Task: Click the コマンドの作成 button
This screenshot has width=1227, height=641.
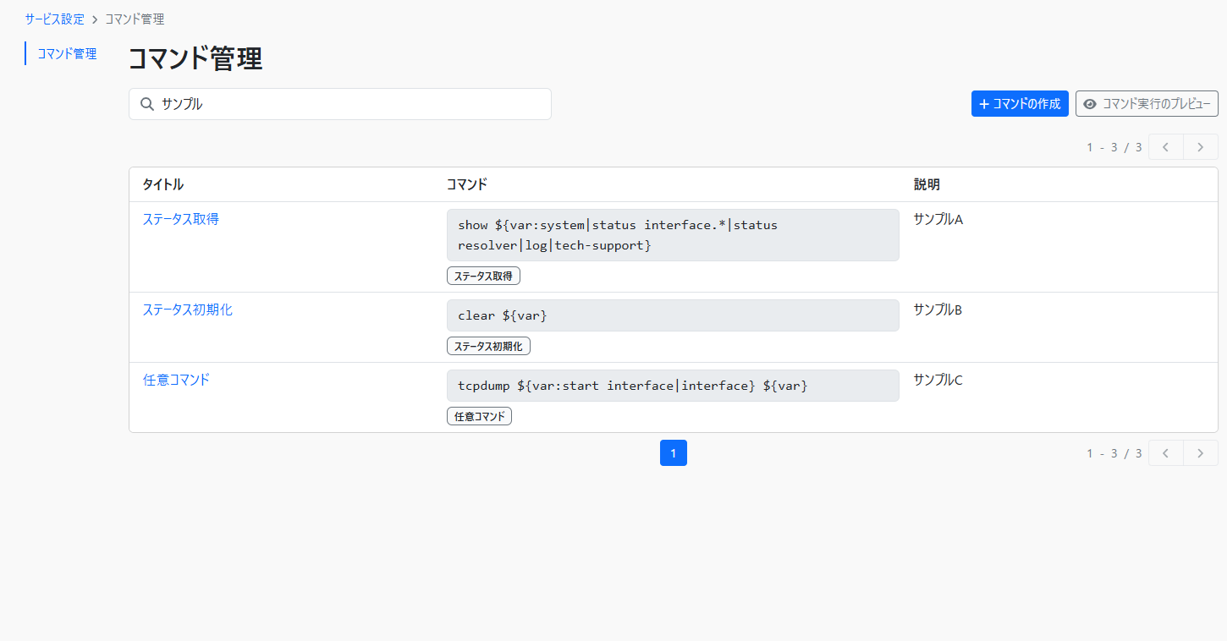Action: coord(1020,104)
